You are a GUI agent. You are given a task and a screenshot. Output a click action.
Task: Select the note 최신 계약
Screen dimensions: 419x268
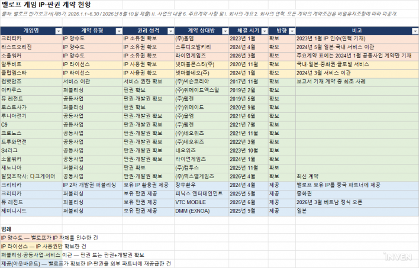357,176
